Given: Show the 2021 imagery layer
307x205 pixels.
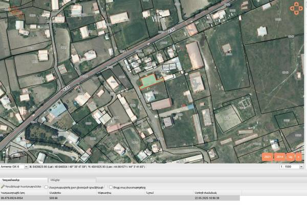Looking at the screenshot, I should click(x=268, y=157).
